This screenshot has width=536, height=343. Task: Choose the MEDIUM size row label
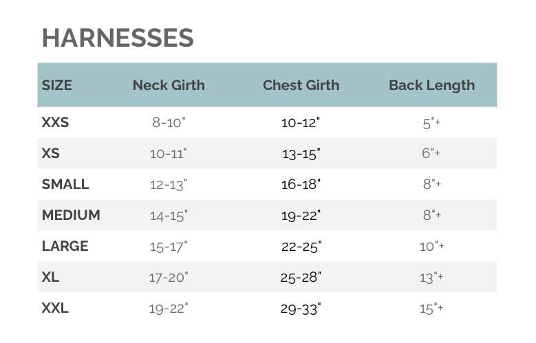pos(71,215)
